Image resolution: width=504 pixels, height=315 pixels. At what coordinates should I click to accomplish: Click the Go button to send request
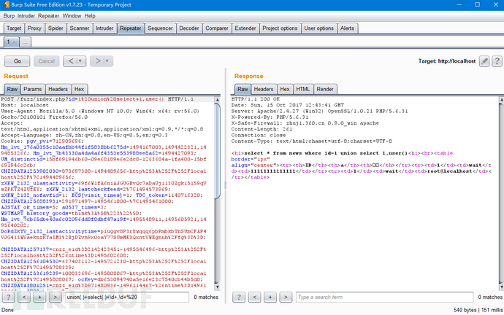coord(17,61)
